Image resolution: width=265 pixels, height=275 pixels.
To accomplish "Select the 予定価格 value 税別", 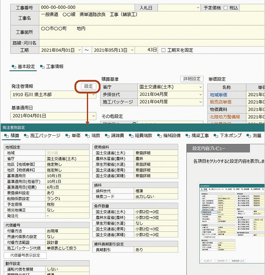I will point(67,204).
